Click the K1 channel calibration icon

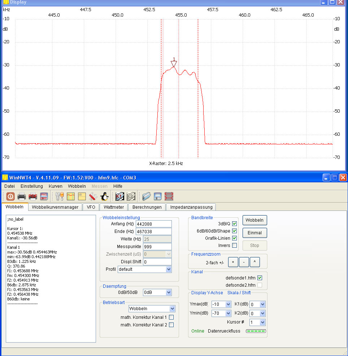(x=119, y=196)
